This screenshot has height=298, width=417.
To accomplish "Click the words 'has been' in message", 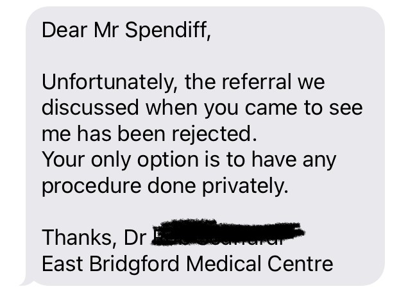I will pos(121,133).
